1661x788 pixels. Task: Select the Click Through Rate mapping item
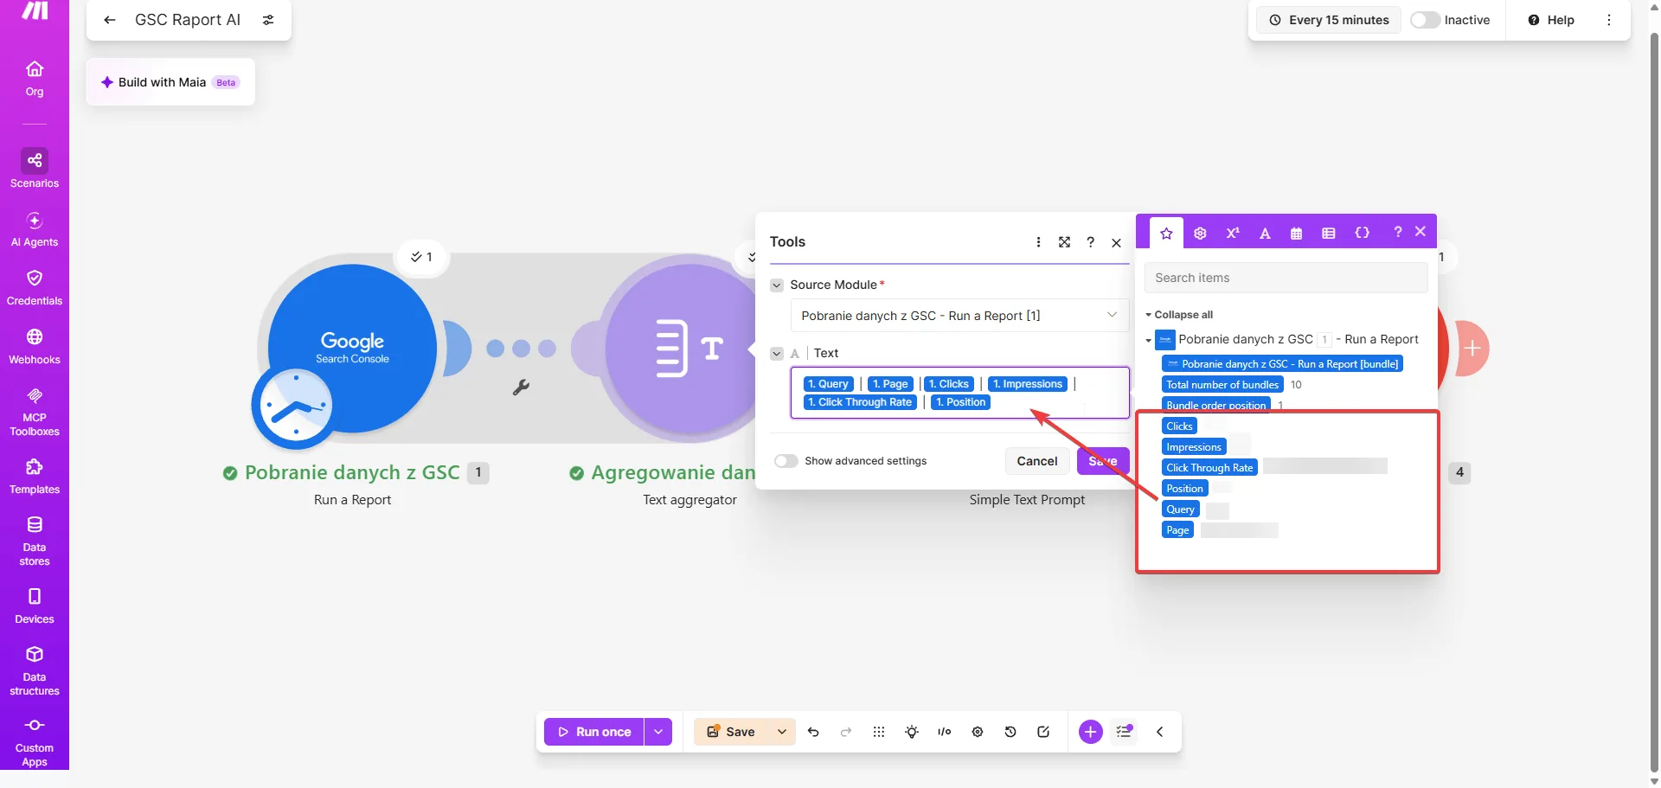[x=1209, y=468]
